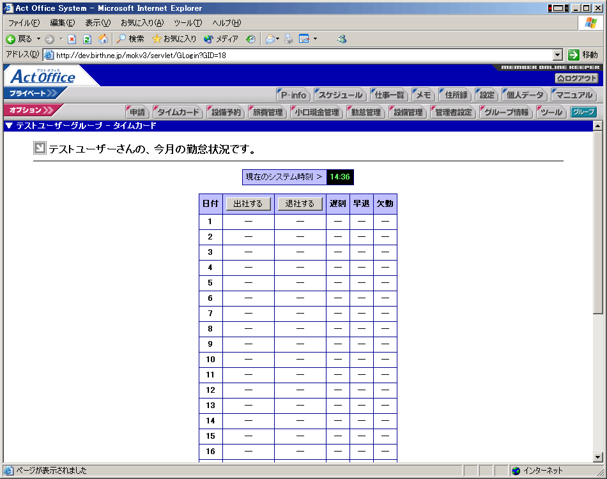Open the address bar dropdown arrow

[x=558, y=55]
